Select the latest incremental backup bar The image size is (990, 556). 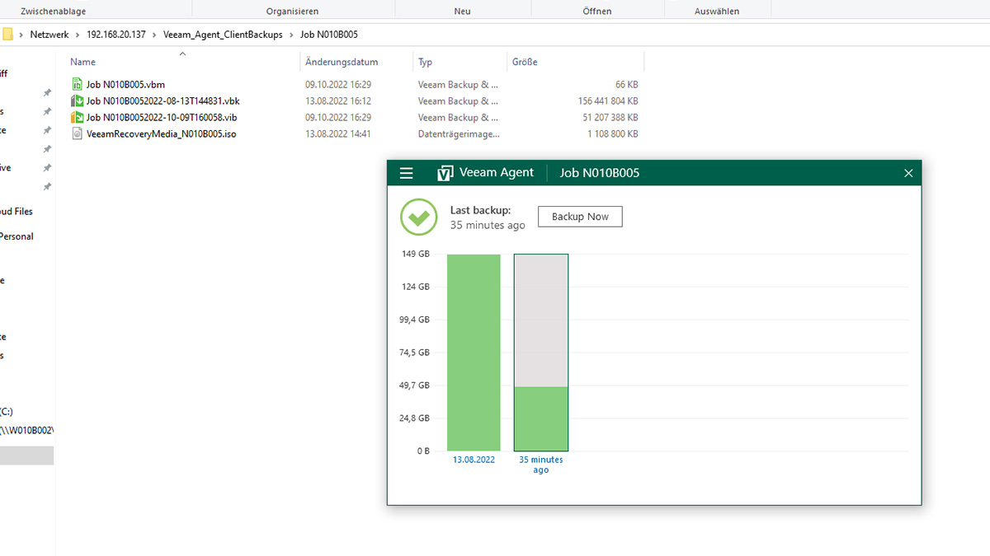pos(541,353)
